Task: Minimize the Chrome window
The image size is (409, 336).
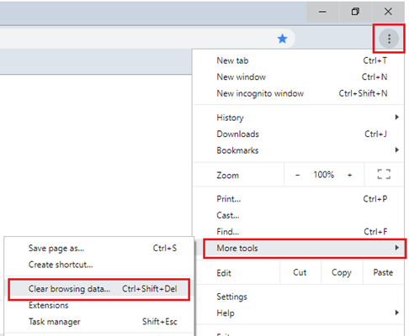Action: (x=322, y=12)
